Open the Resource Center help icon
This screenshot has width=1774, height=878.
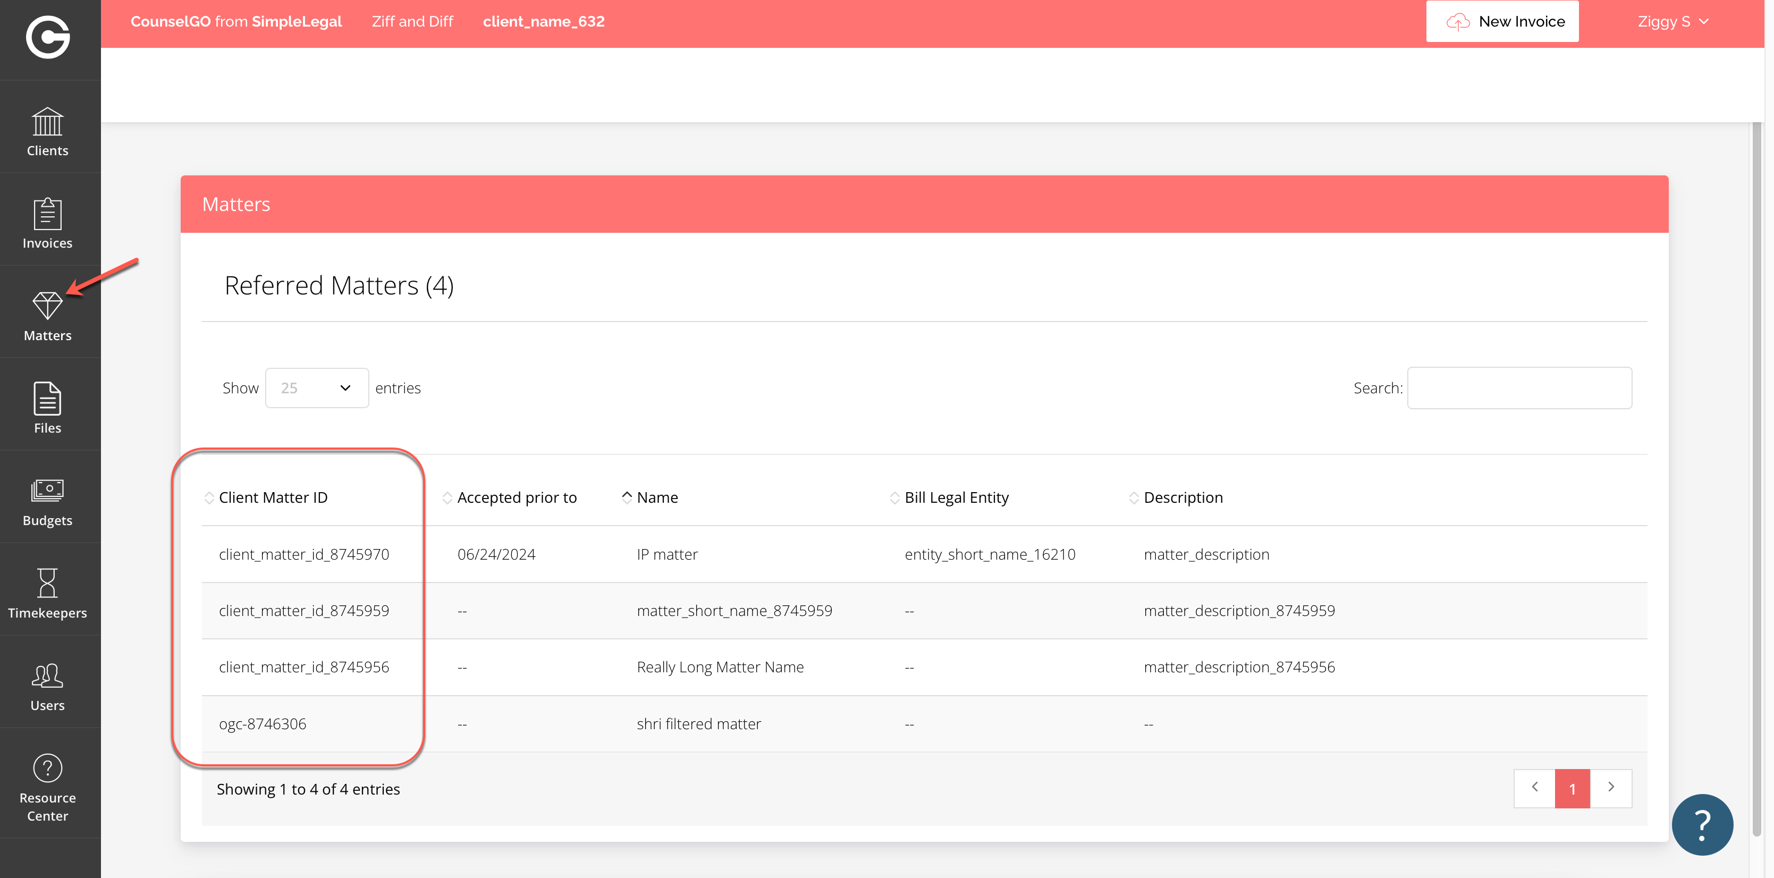[x=47, y=768]
